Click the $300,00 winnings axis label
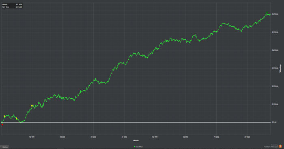The width and height of the screenshot is (284, 149). (275, 68)
